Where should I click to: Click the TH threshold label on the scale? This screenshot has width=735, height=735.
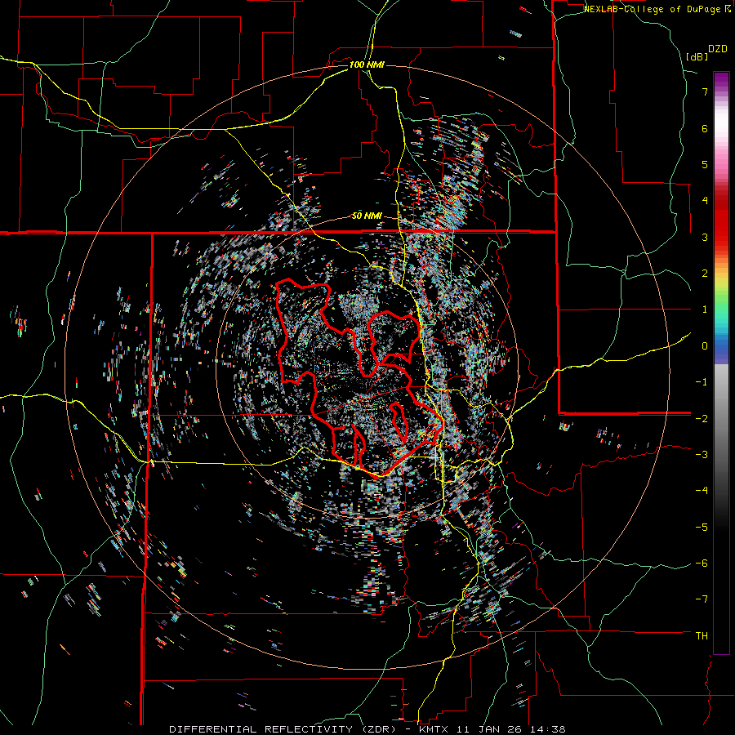702,636
